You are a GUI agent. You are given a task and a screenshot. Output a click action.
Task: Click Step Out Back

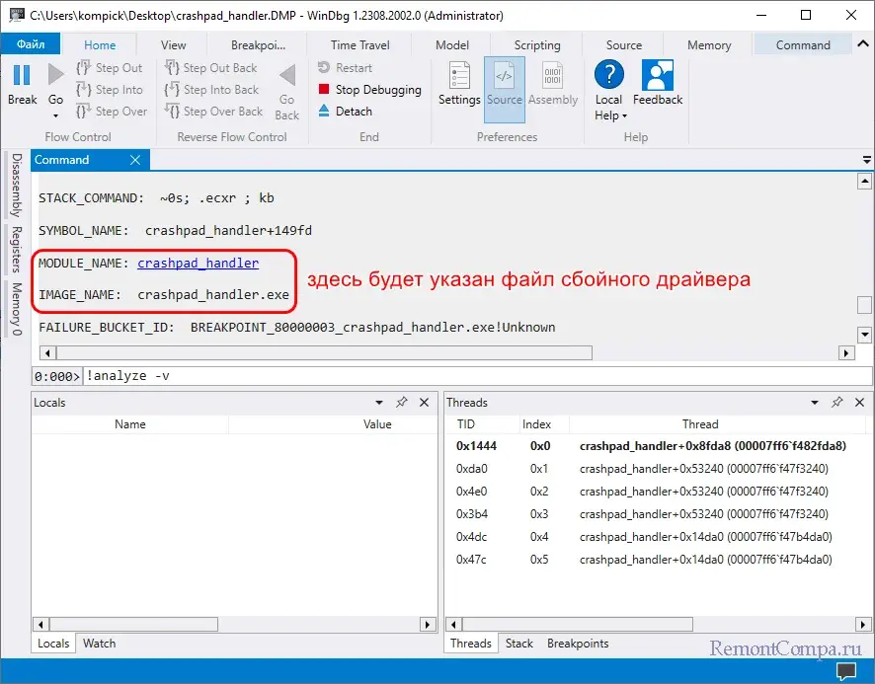(x=211, y=68)
